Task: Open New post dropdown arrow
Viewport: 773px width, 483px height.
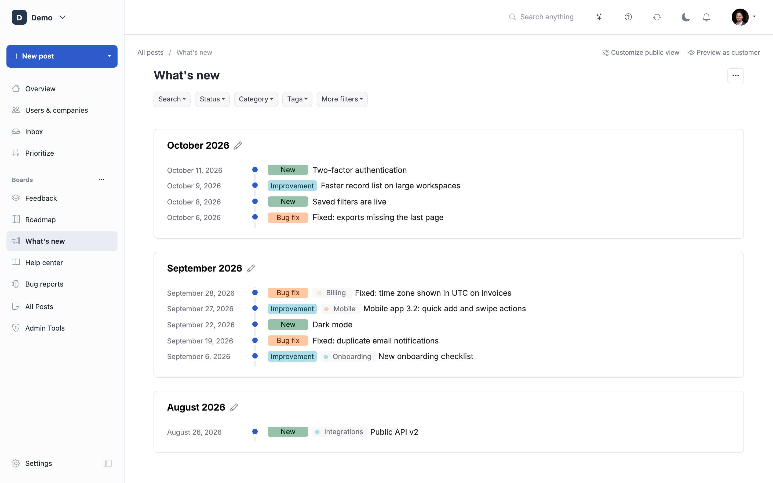Action: tap(110, 56)
